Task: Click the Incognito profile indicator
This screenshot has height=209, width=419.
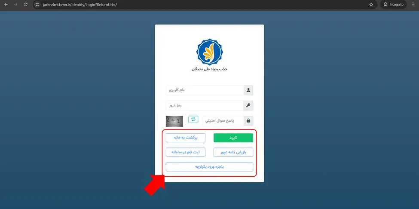Action: pos(393,5)
